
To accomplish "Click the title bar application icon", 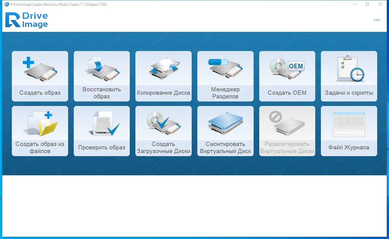I will pos(7,4).
